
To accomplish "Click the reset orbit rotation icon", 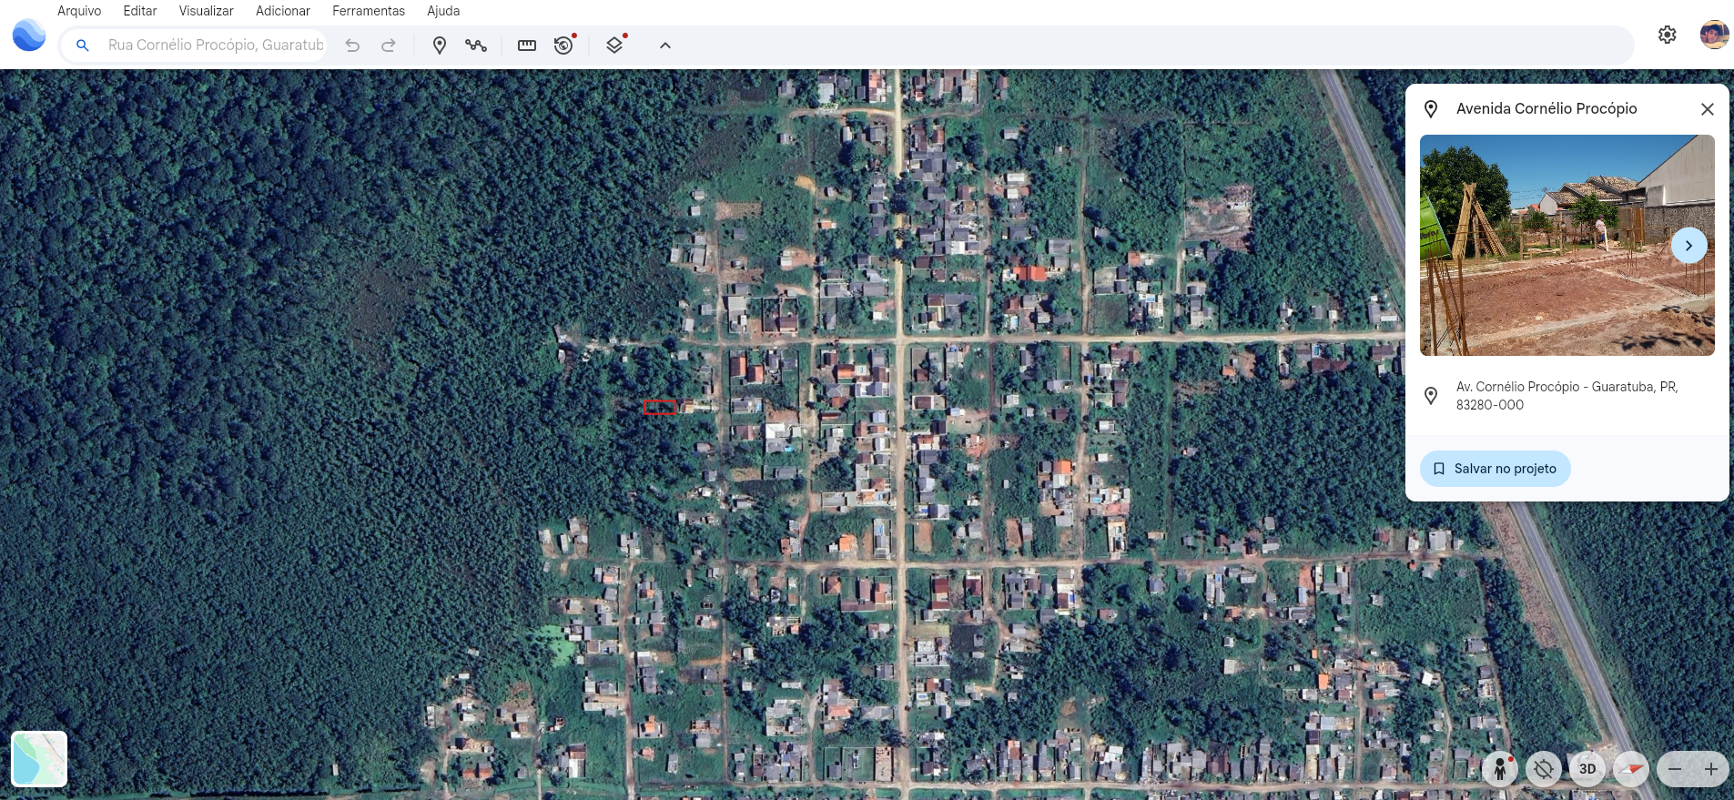I will pyautogui.click(x=1544, y=769).
